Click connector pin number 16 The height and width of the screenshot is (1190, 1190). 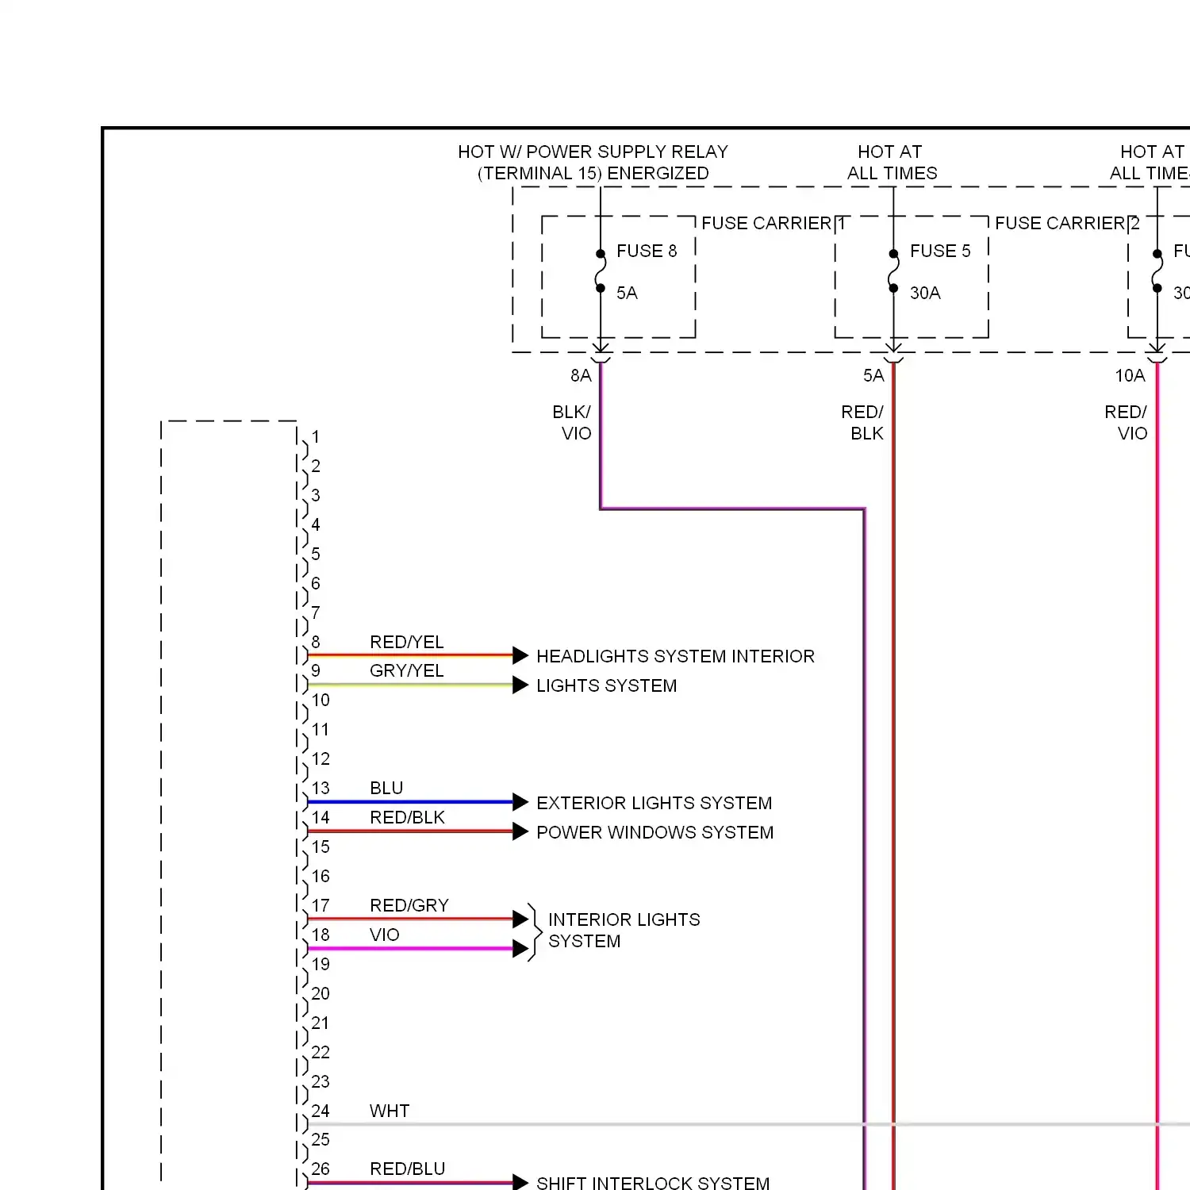click(320, 876)
